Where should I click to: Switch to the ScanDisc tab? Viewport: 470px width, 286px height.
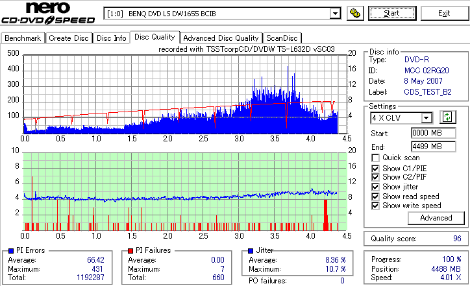(x=282, y=38)
